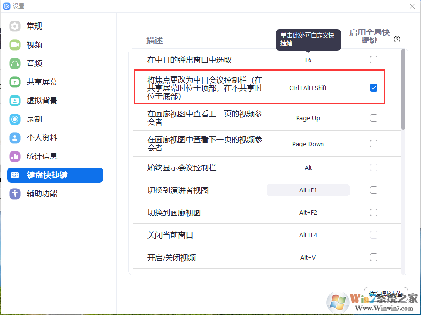The width and height of the screenshot is (421, 315).
Task: Click the 个人资料 profile icon
Action: pyautogui.click(x=15, y=138)
